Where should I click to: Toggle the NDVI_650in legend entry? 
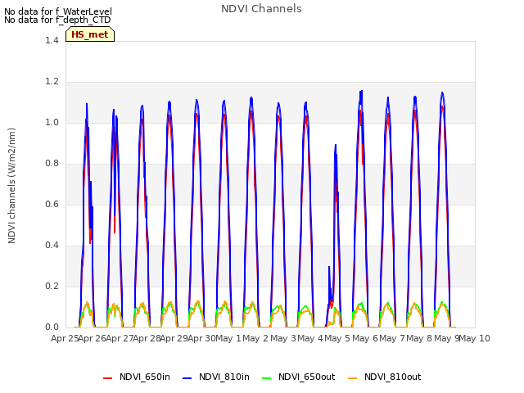pos(137,377)
